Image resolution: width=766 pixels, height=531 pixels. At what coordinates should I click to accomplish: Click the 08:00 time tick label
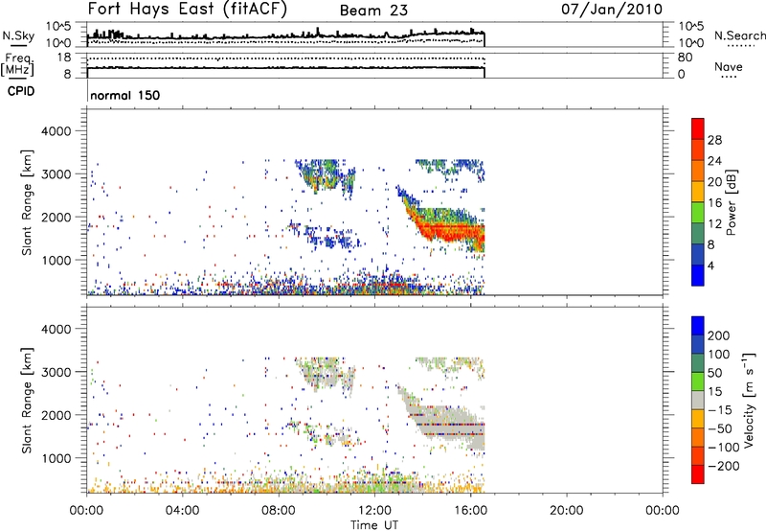point(279,511)
